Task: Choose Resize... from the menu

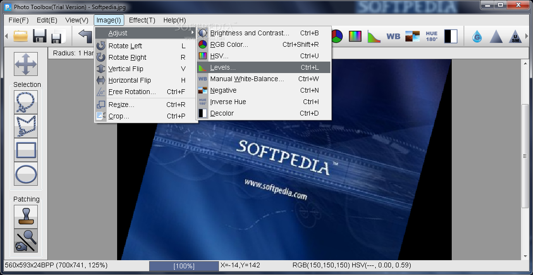Action: [x=146, y=105]
